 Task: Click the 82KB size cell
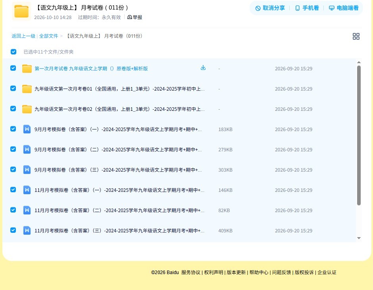pos(224,210)
